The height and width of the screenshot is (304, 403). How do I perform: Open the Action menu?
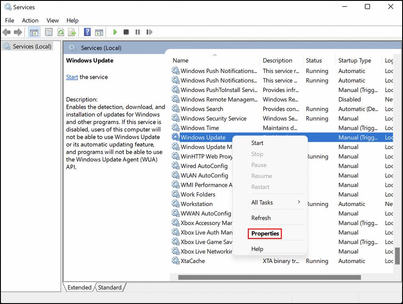pyautogui.click(x=30, y=20)
